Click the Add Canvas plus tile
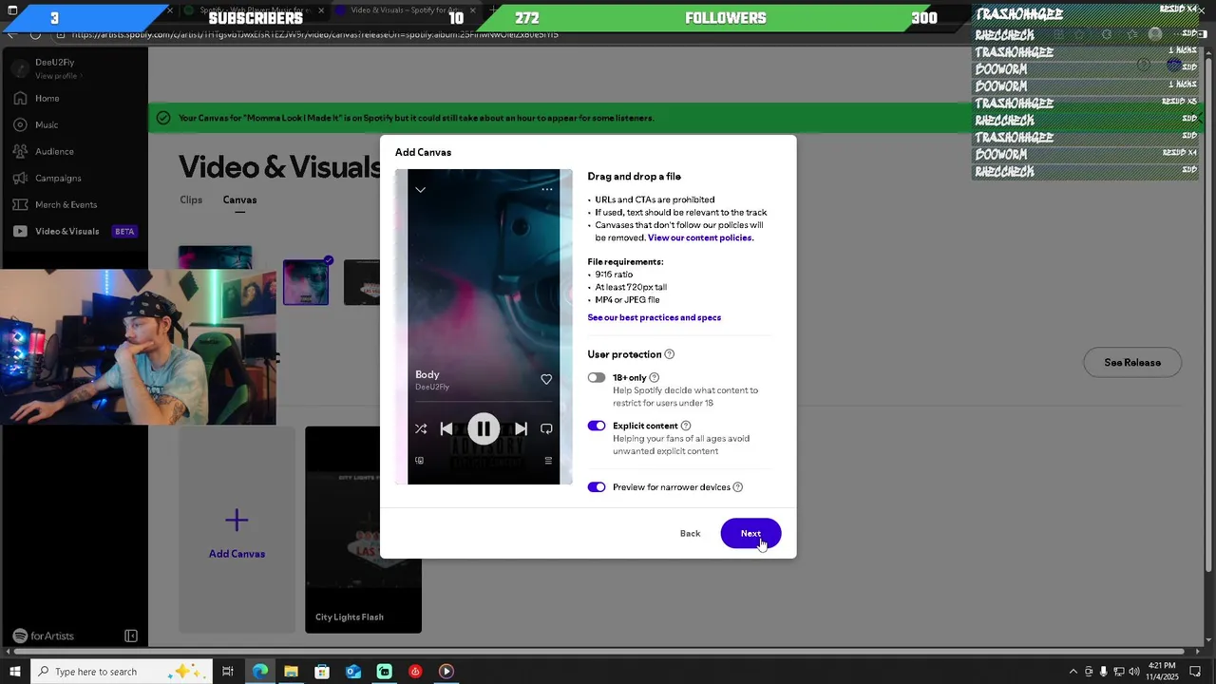Image resolution: width=1216 pixels, height=684 pixels. 237,530
